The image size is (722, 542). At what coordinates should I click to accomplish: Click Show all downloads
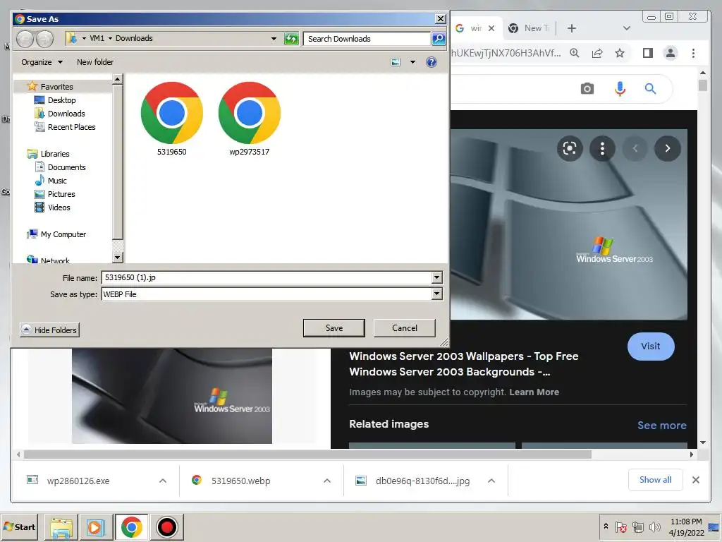[655, 480]
